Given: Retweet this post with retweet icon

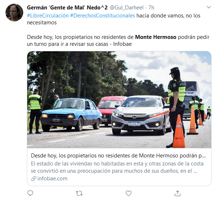Looking at the screenshot, I should coord(79,193).
